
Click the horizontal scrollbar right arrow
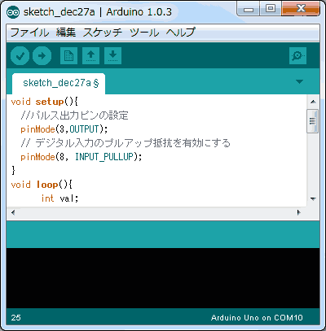[299, 212]
